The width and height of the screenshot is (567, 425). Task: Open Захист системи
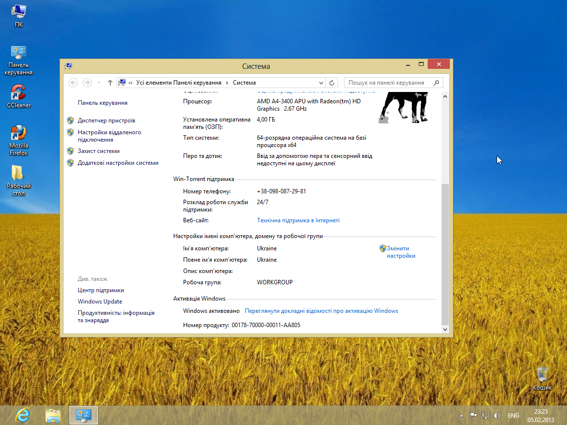(98, 151)
